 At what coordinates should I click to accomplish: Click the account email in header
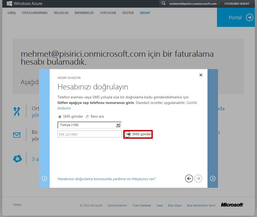pos(193,4)
